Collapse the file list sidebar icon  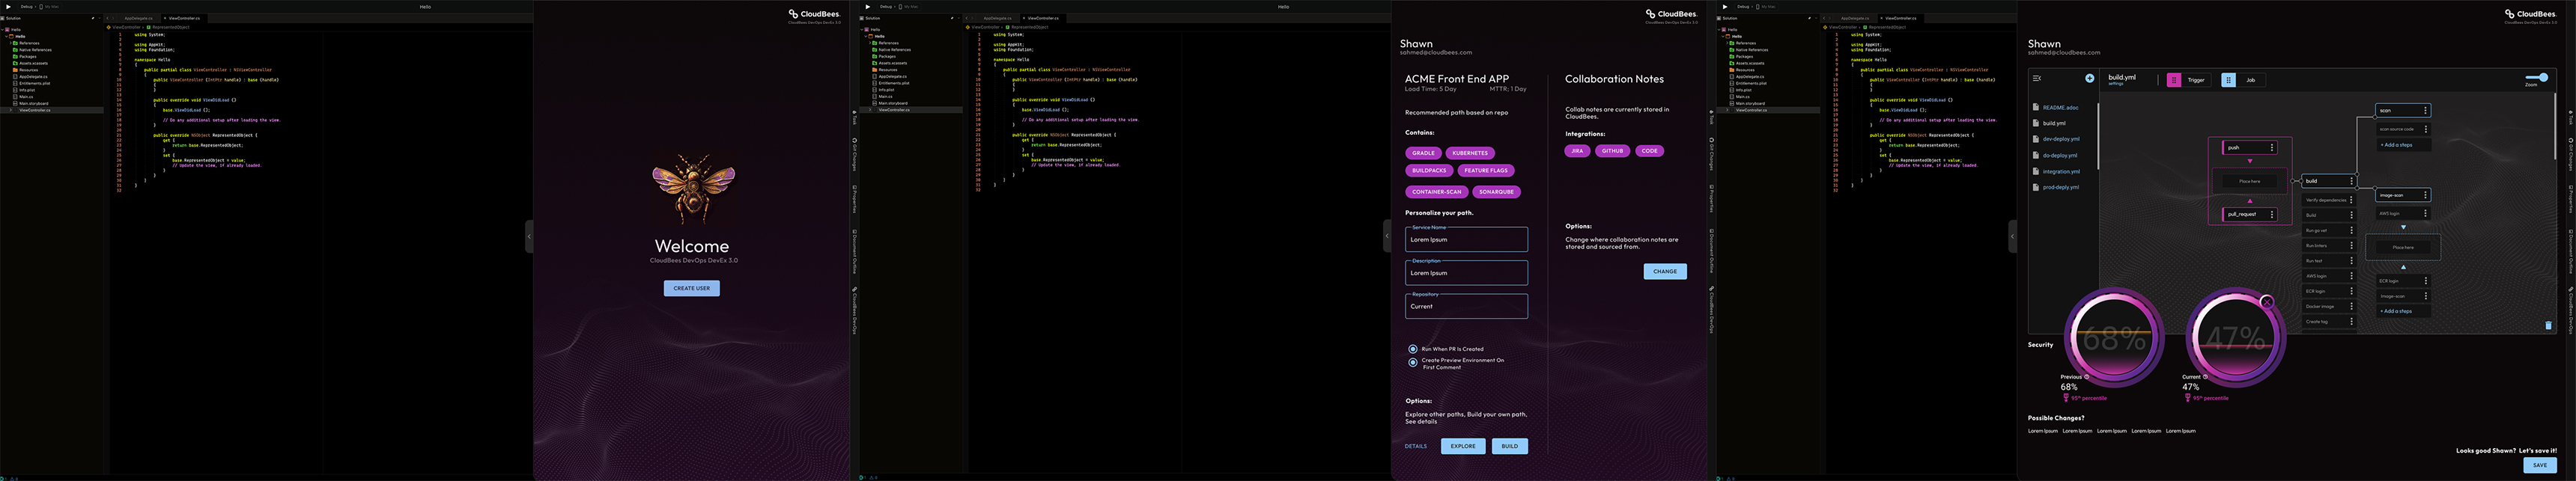pos(2037,78)
